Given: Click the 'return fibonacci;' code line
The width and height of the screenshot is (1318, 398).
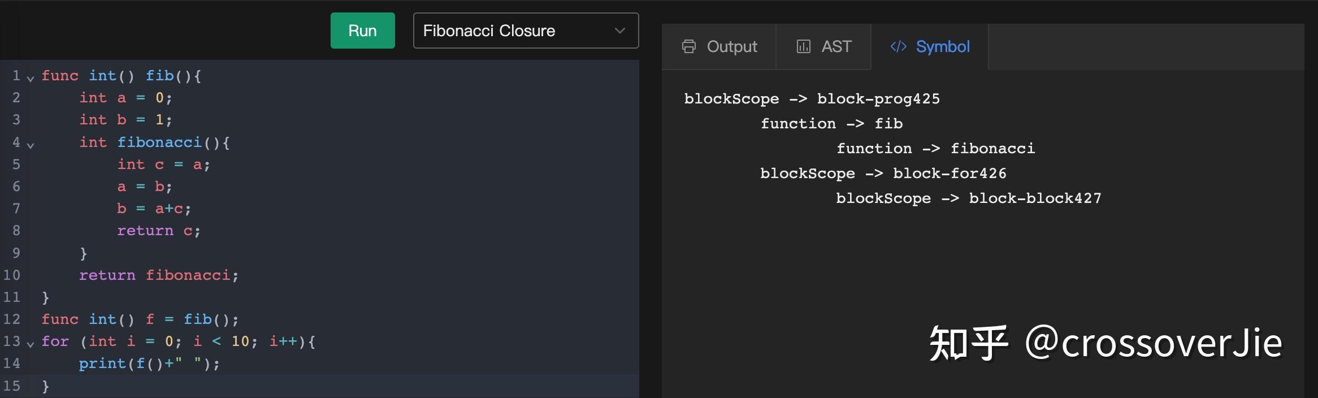Looking at the screenshot, I should pyautogui.click(x=159, y=275).
